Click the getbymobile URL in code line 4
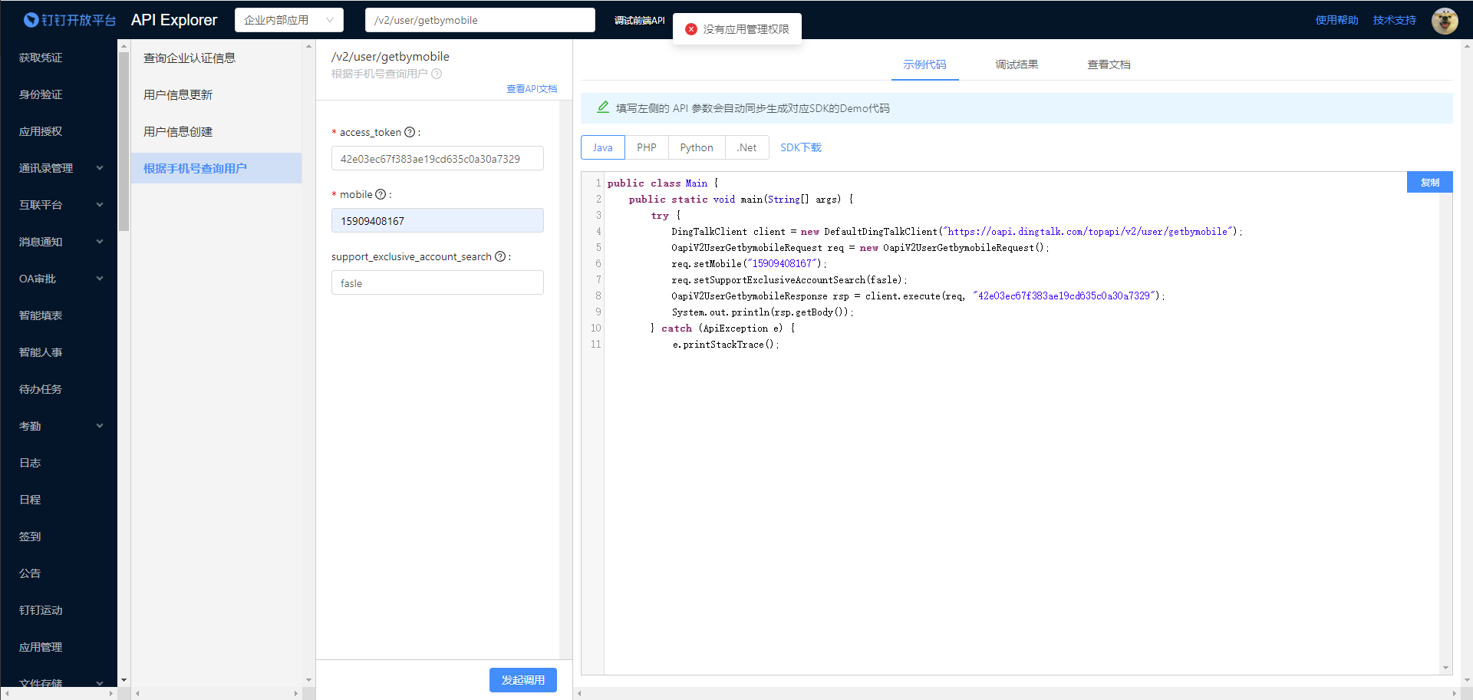 (1087, 231)
